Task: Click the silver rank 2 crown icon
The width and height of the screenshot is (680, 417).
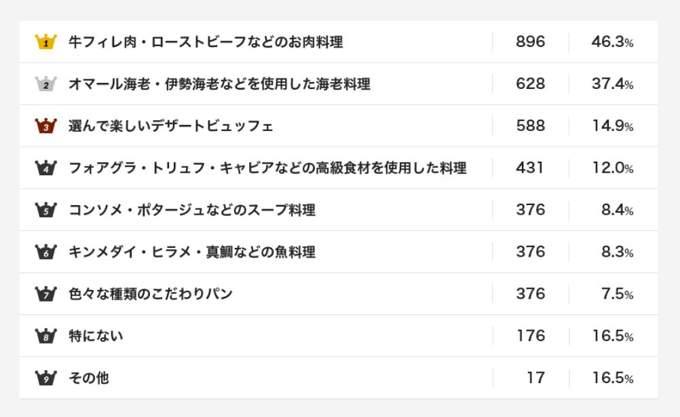Action: click(45, 84)
